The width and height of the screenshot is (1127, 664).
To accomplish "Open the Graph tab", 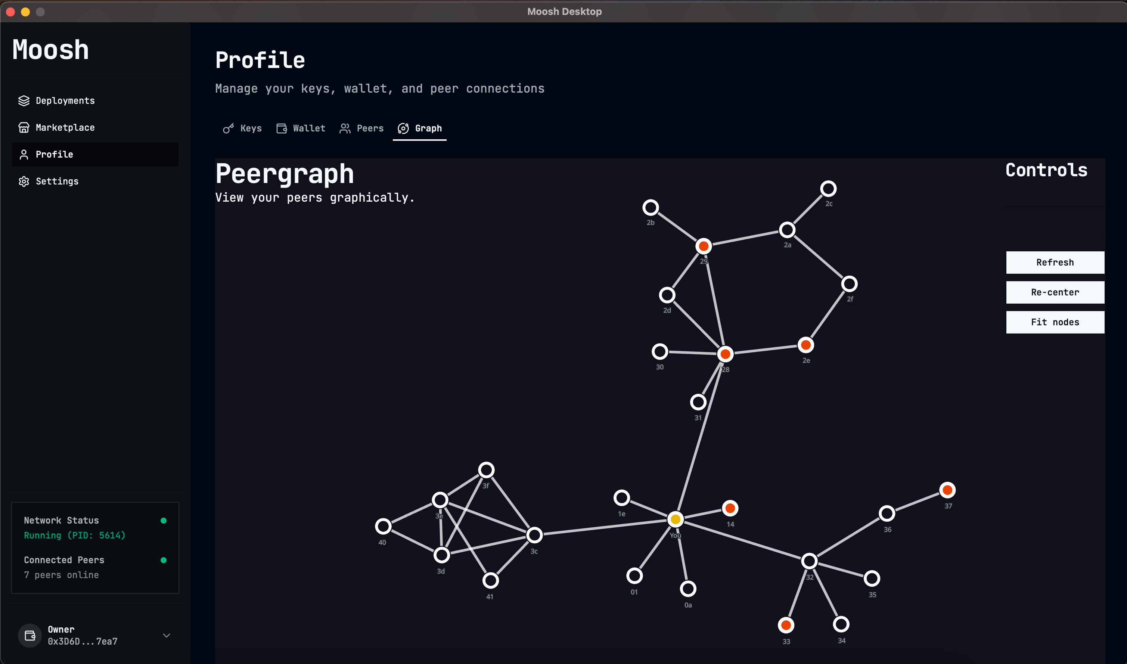I will 420,128.
